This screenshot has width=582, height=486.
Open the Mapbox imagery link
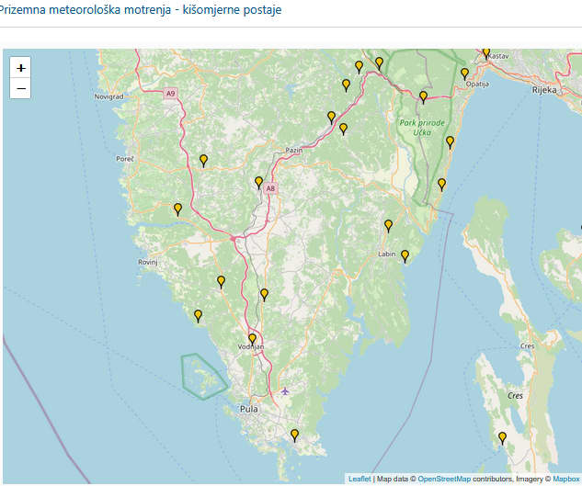click(x=565, y=479)
